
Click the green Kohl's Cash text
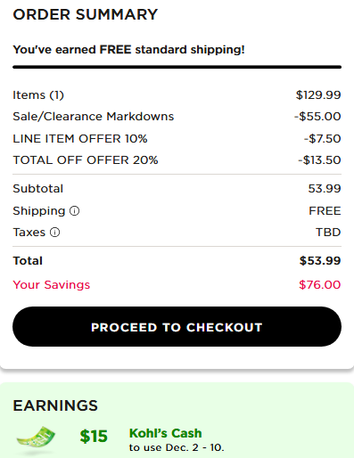coord(166,433)
